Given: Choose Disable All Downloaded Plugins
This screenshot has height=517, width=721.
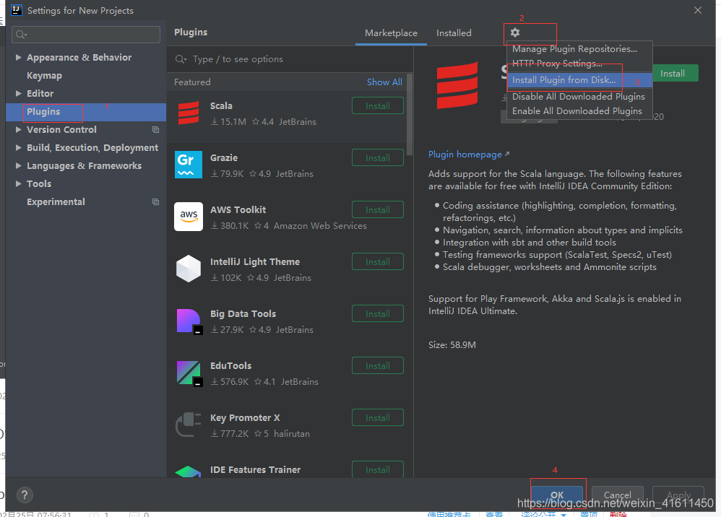Looking at the screenshot, I should [579, 97].
